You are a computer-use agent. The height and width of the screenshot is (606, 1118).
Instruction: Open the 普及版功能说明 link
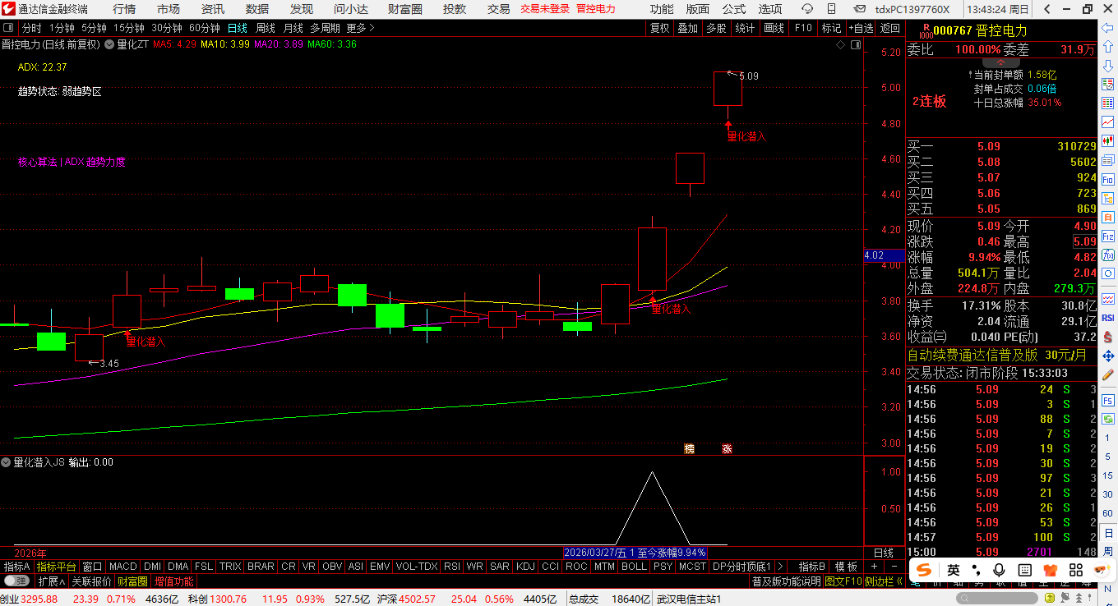(x=786, y=581)
